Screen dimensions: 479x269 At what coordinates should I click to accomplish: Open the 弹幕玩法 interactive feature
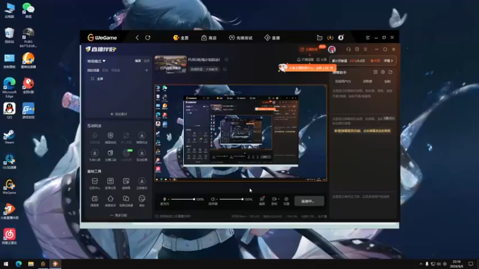click(x=142, y=137)
